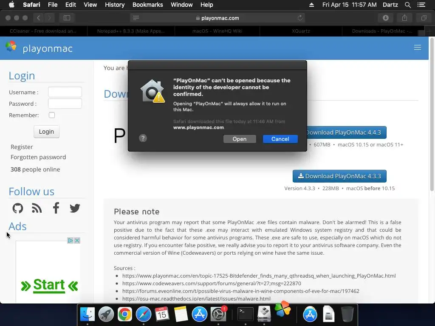The height and width of the screenshot is (326, 435).
Task: Open the Window menu
Action: [181, 5]
